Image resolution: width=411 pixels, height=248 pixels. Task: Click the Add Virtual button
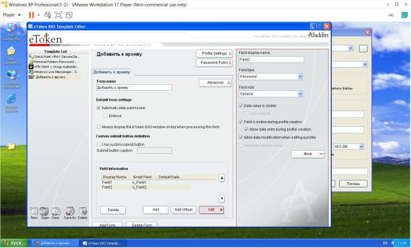pos(184,210)
